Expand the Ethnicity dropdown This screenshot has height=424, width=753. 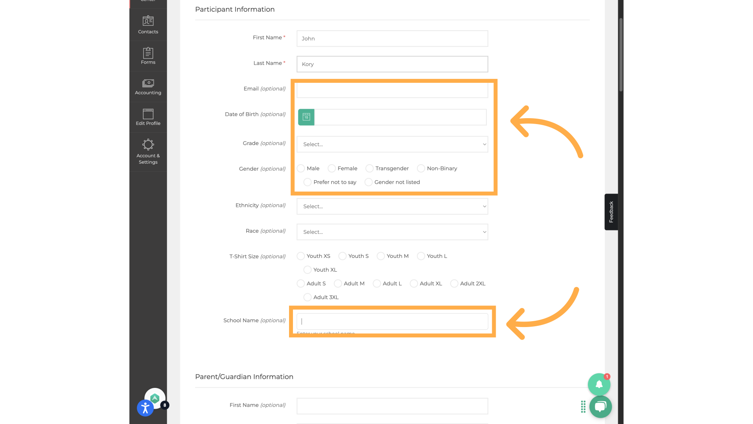(392, 207)
